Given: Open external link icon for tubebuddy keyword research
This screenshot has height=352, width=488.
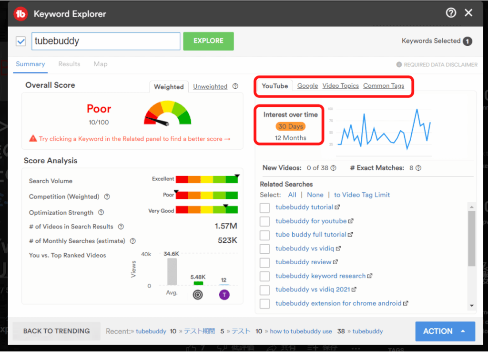Looking at the screenshot, I should (370, 276).
